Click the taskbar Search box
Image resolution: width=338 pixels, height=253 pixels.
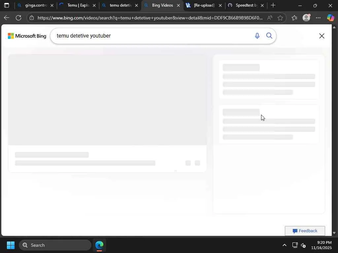coord(55,245)
